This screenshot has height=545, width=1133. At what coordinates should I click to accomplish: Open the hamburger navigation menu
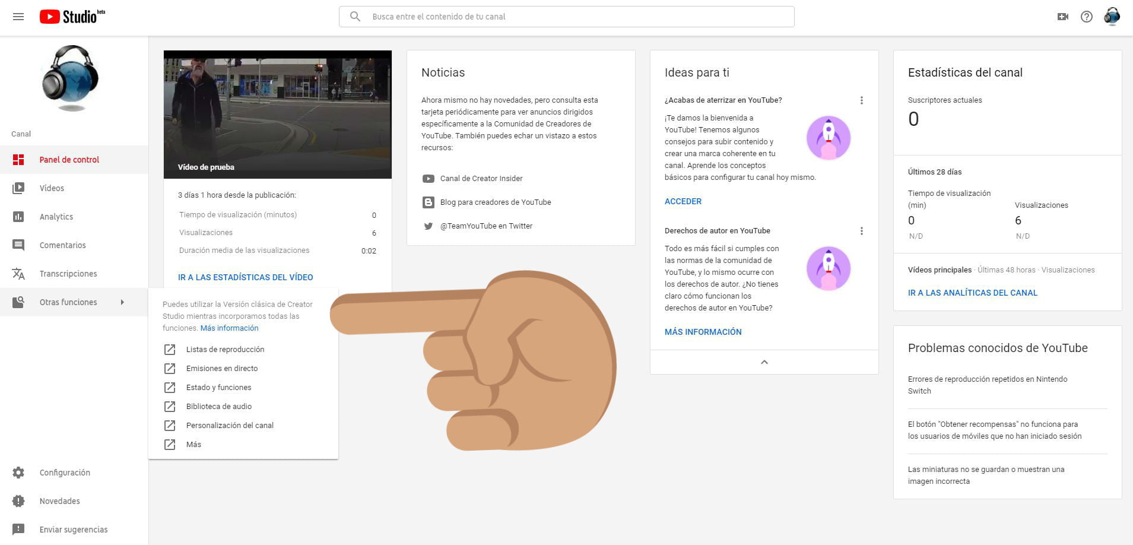[18, 17]
